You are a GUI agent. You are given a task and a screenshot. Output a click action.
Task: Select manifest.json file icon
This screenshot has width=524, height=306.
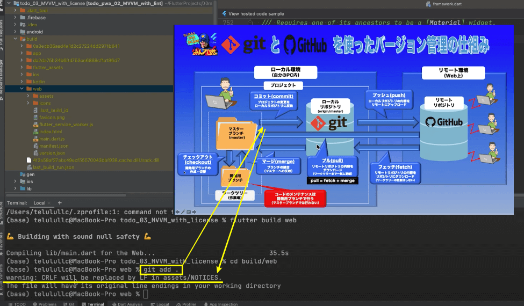click(35, 146)
